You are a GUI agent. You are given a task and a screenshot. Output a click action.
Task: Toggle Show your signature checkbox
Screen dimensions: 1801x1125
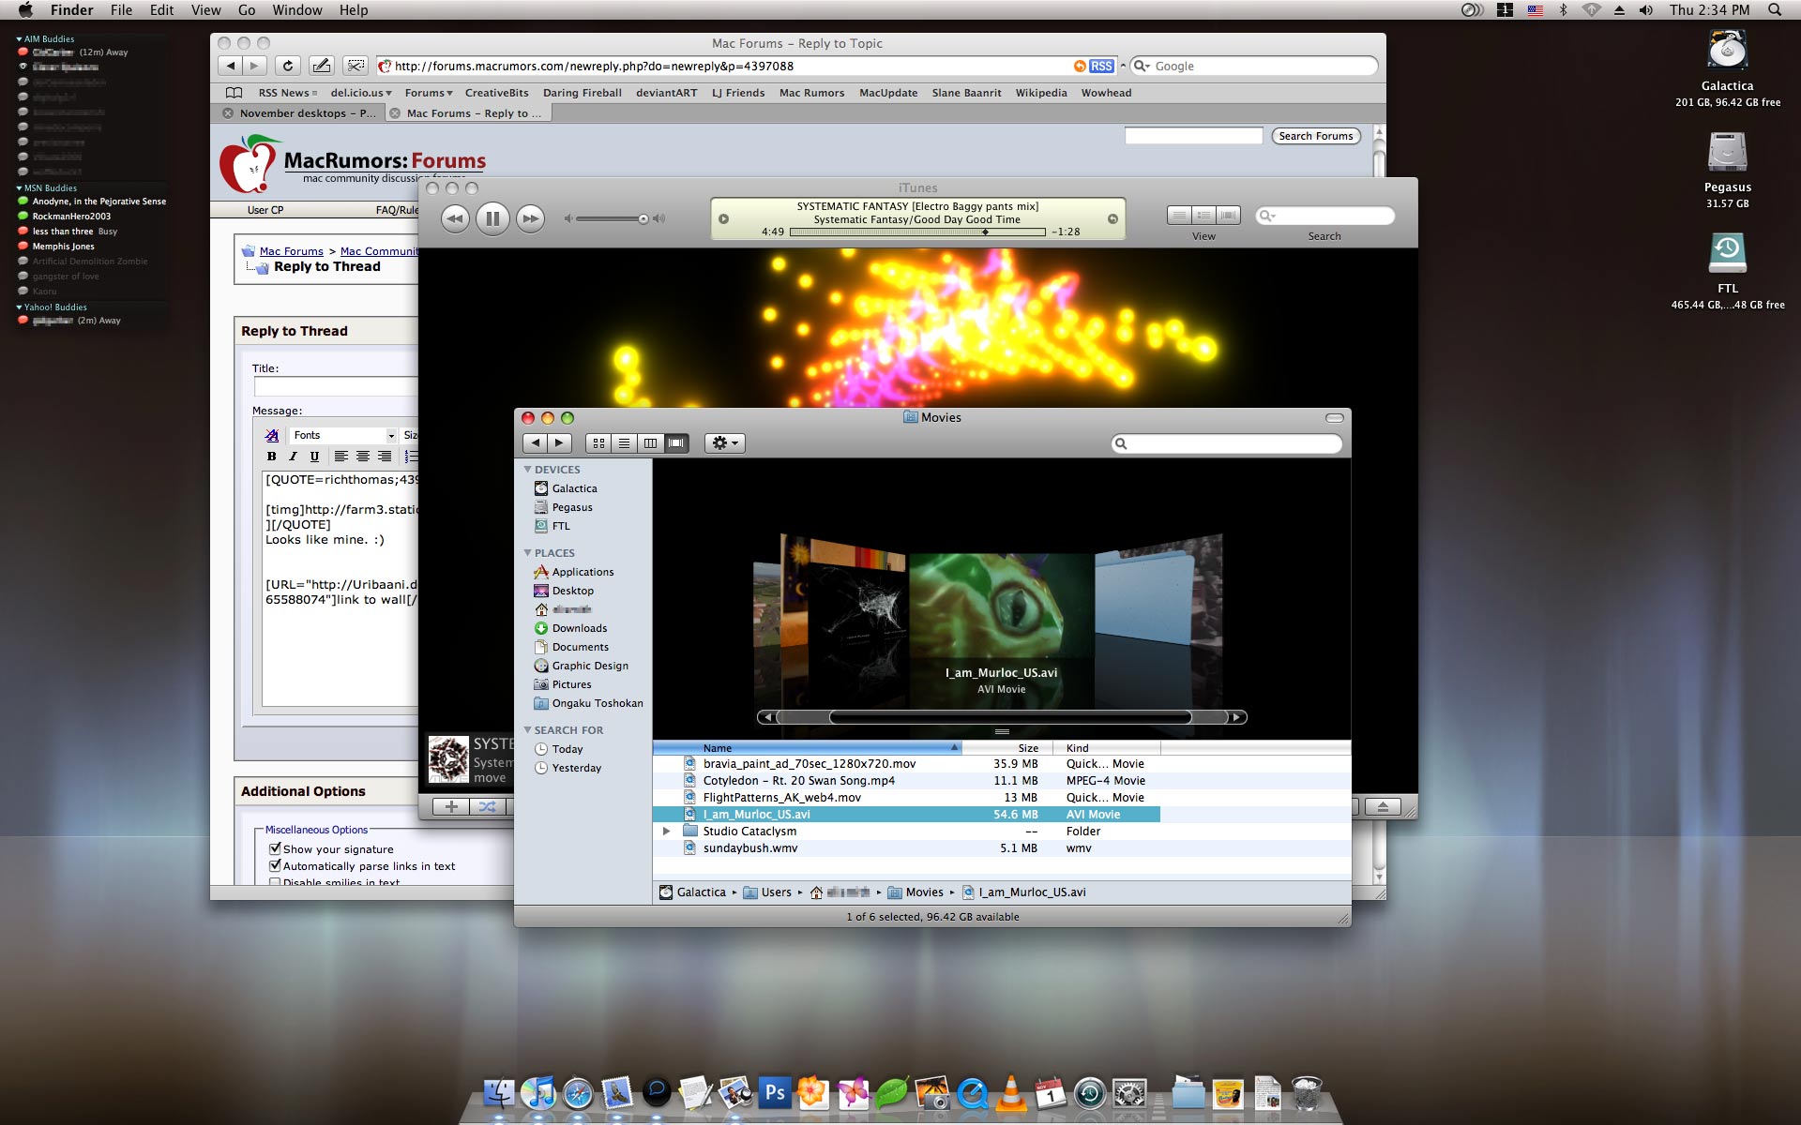pyautogui.click(x=275, y=848)
